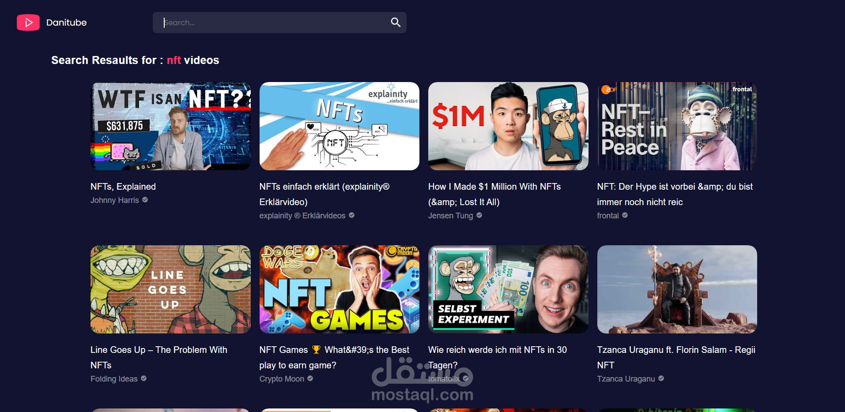The height and width of the screenshot is (412, 845).
Task: Open the Danitube home text link
Action: coord(66,22)
